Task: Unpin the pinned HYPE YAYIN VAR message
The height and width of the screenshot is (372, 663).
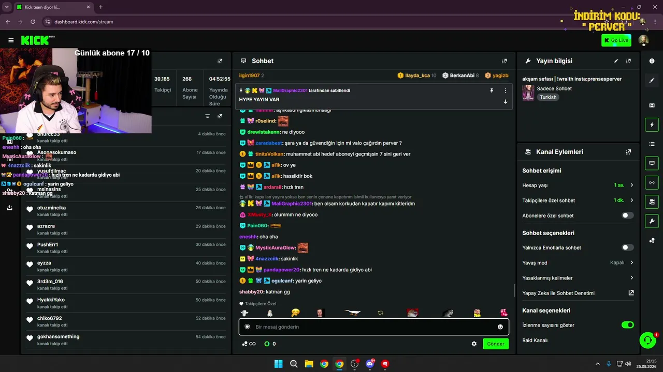Action: point(492,90)
